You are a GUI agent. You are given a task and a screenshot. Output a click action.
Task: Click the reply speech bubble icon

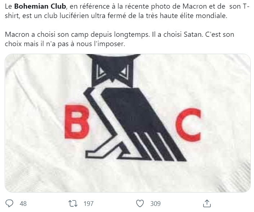[x=9, y=203]
